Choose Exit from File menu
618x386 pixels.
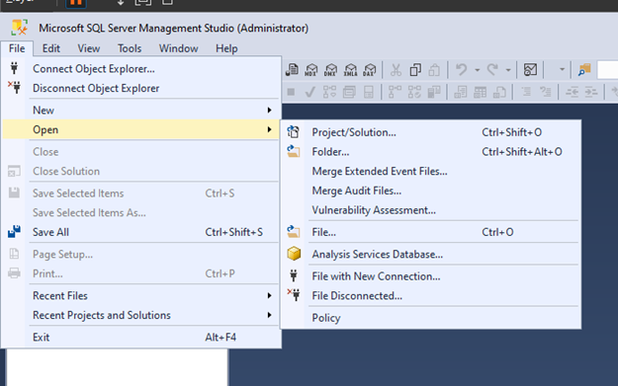click(x=141, y=338)
